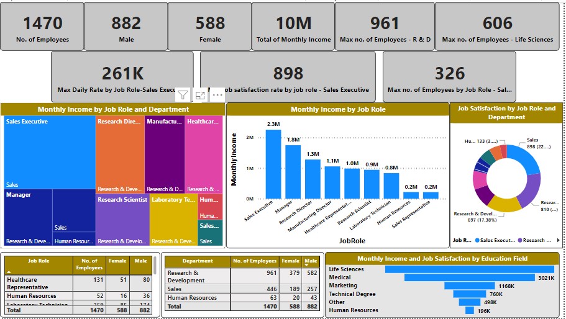Screen dimensions: 566x319
Task: Sort by the Department column header
Action: point(198,261)
